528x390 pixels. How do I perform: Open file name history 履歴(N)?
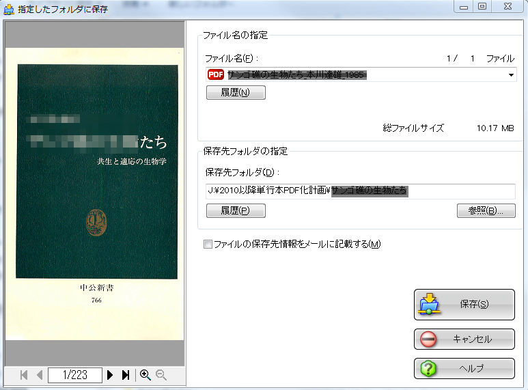[x=236, y=92]
